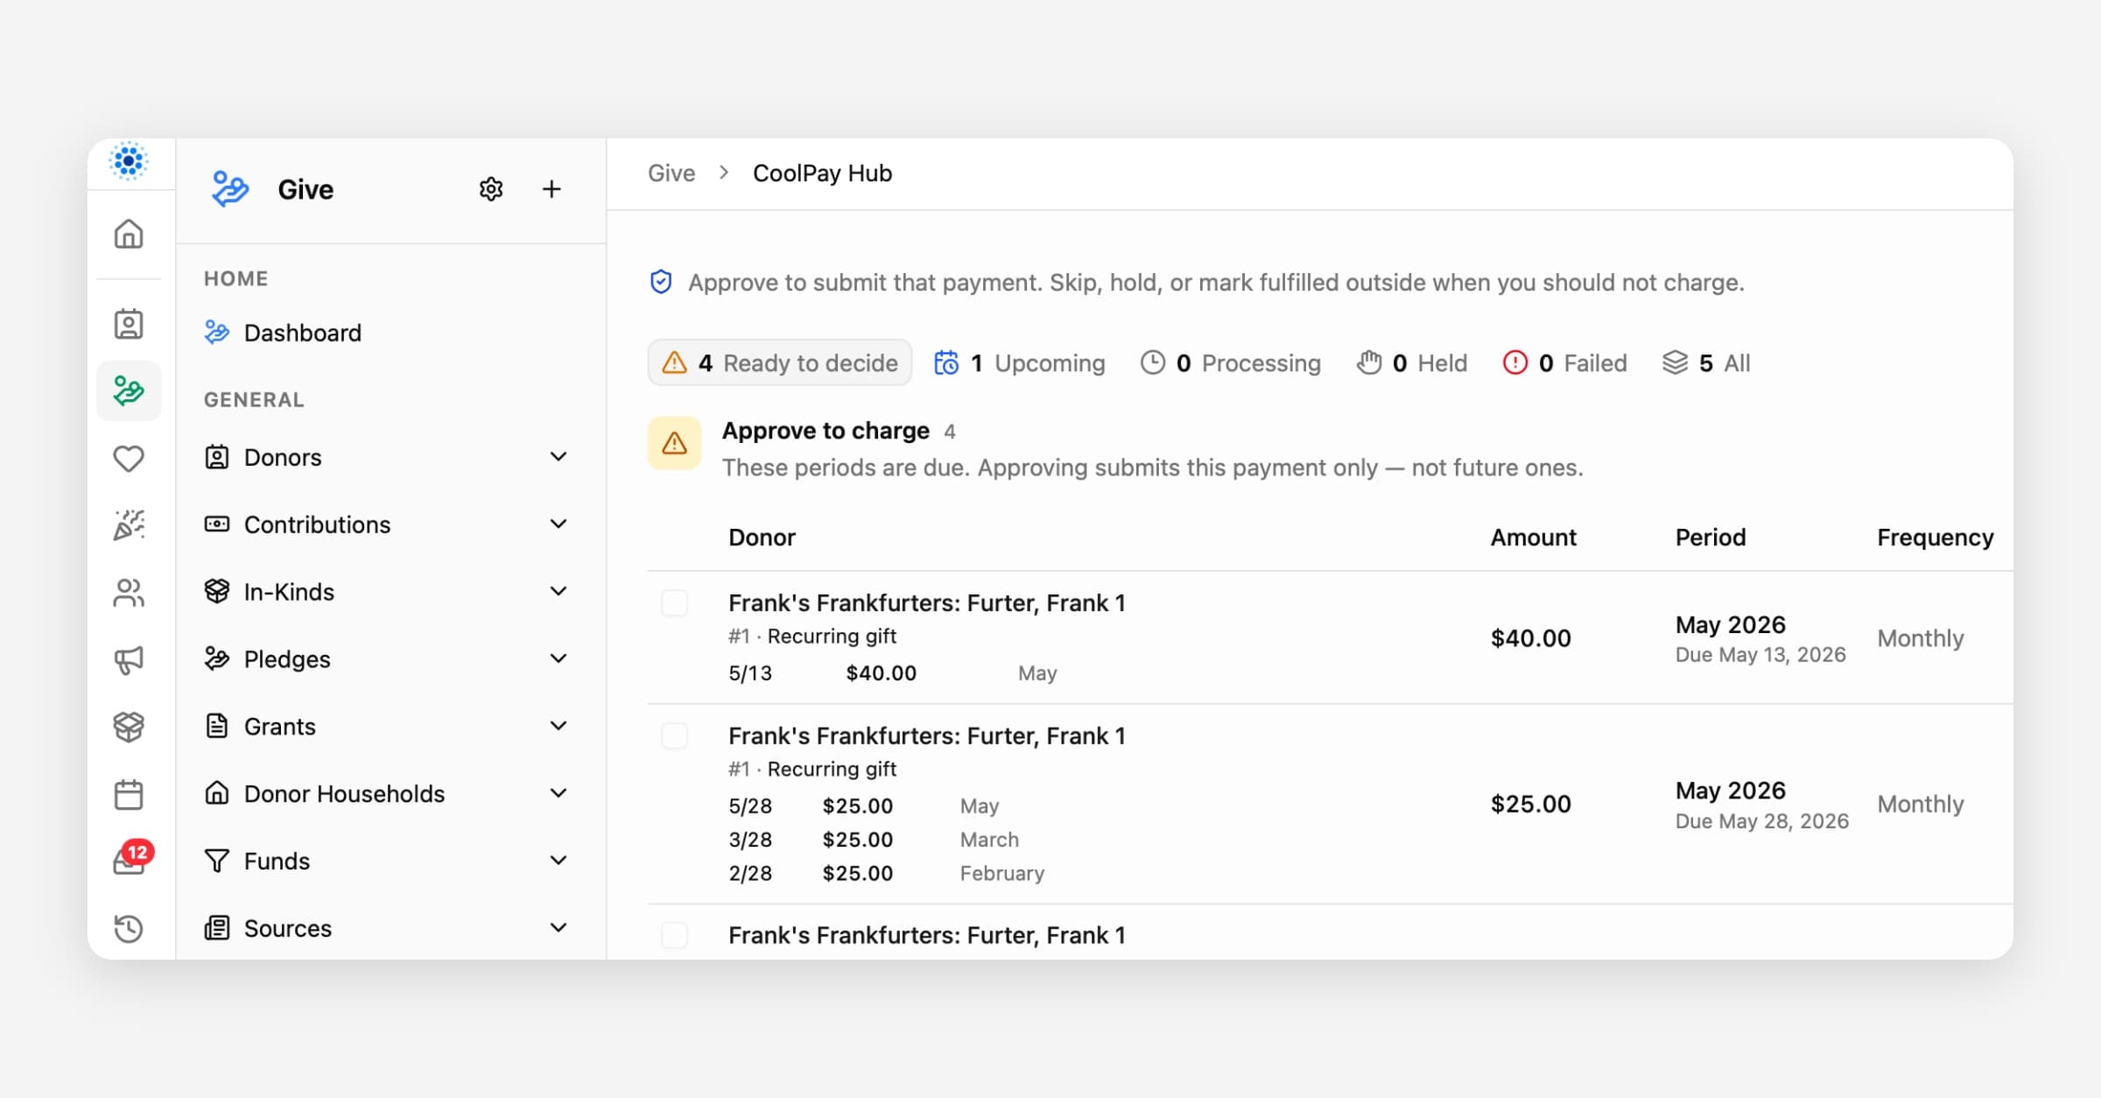2101x1098 pixels.
Task: Click the Dashboard icon in sidebar
Action: pyautogui.click(x=217, y=333)
